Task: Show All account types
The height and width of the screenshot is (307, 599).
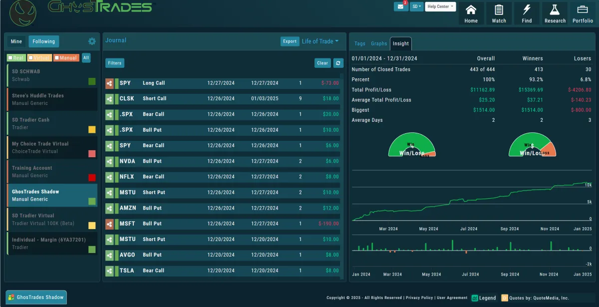Action: (x=86, y=58)
